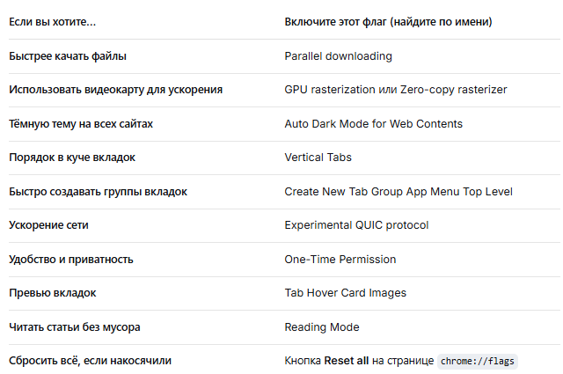
Task: Click 'Тёмную тему на всех сайтах' label
Action: click(81, 124)
